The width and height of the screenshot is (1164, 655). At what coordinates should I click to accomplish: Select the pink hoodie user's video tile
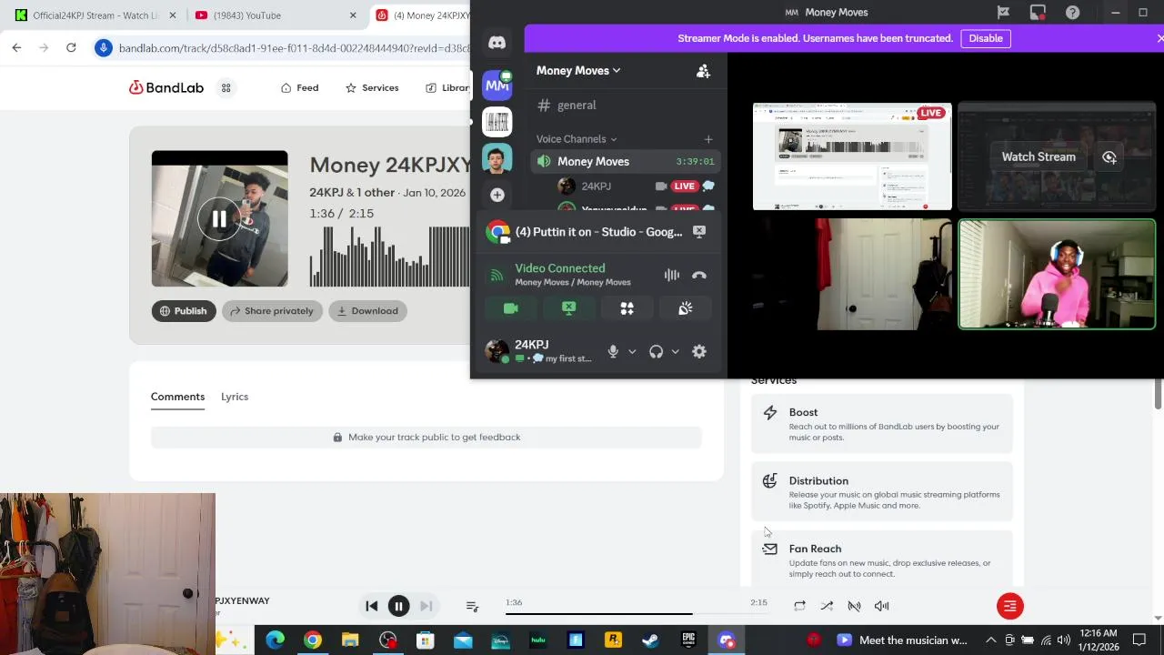click(1057, 274)
